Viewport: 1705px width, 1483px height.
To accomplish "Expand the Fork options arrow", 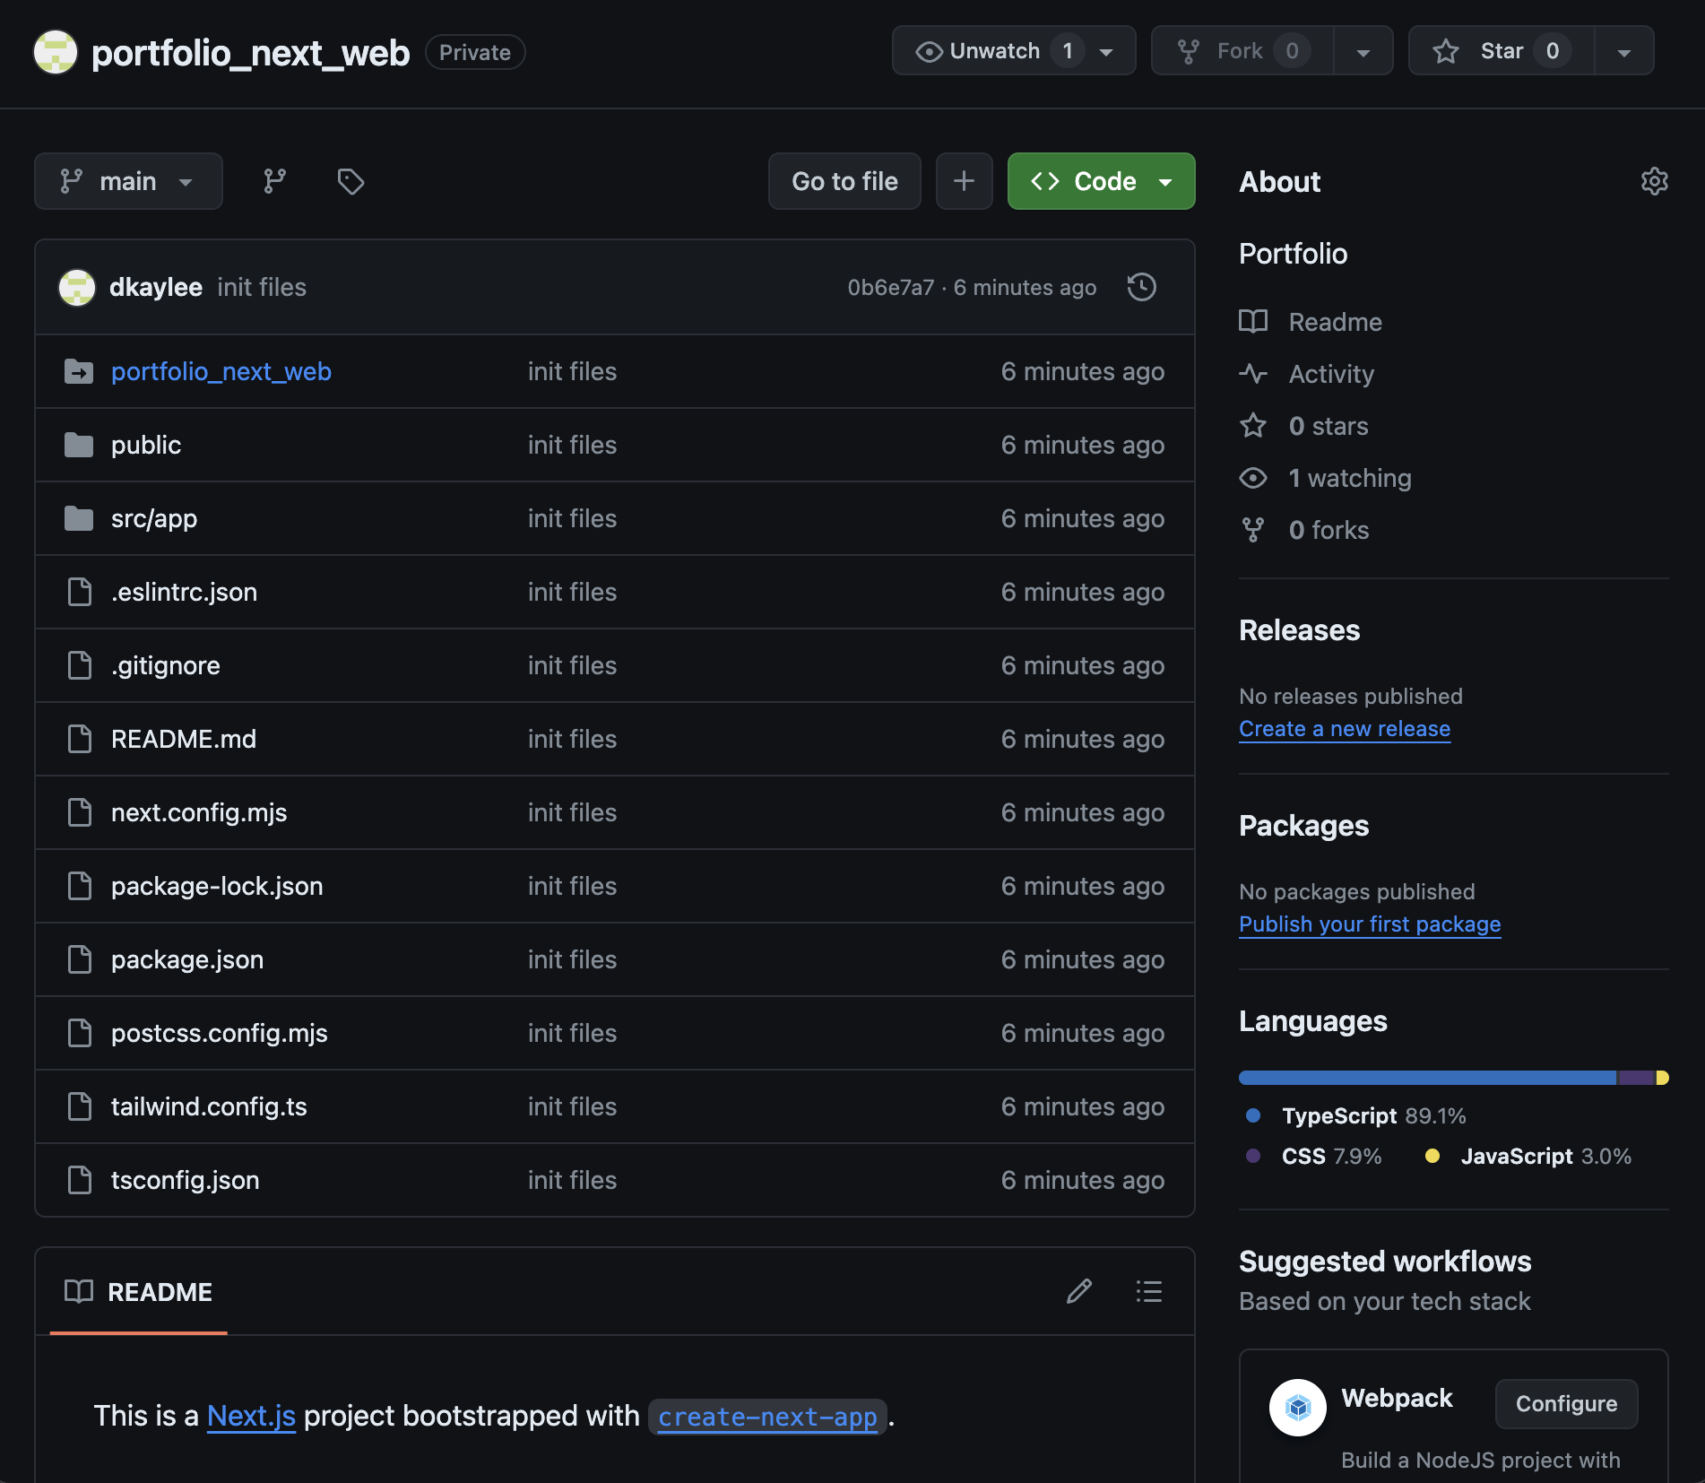I will coord(1363,52).
